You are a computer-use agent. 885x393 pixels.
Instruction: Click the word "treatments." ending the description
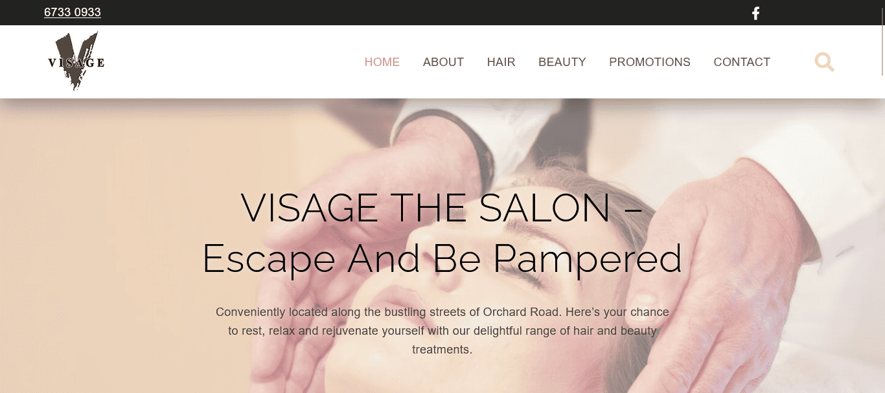[442, 350]
